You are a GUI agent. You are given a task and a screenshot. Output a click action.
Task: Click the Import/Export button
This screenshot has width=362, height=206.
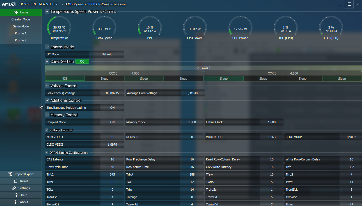point(21,174)
